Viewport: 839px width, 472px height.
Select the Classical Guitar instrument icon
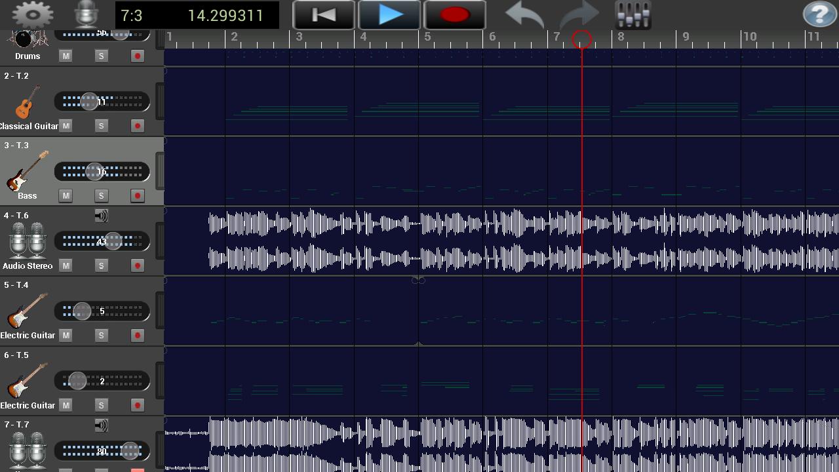(28, 102)
